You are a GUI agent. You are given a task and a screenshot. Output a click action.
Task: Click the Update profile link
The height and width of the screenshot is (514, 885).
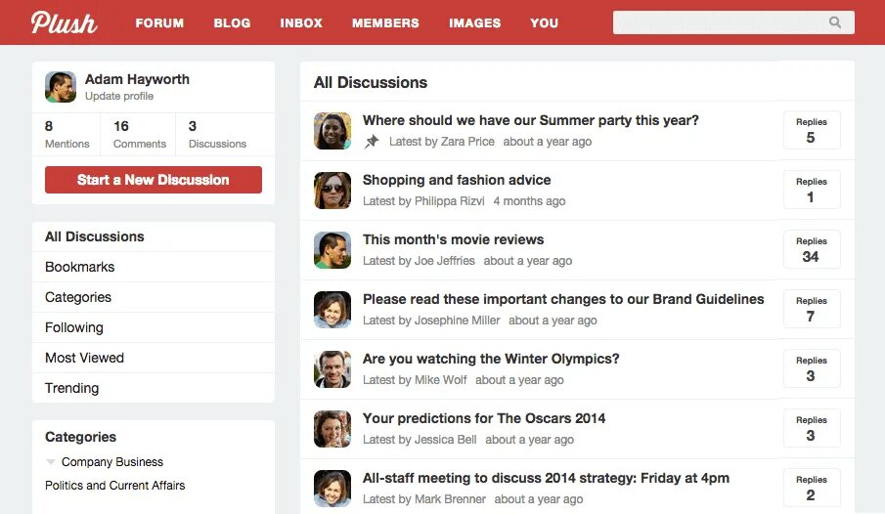tap(119, 96)
